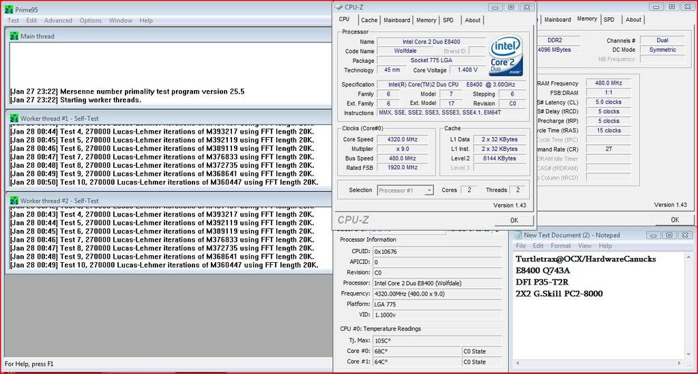Click the Level 2 cache 6144 KBytes value
The width and height of the screenshot is (698, 374).
pos(499,158)
